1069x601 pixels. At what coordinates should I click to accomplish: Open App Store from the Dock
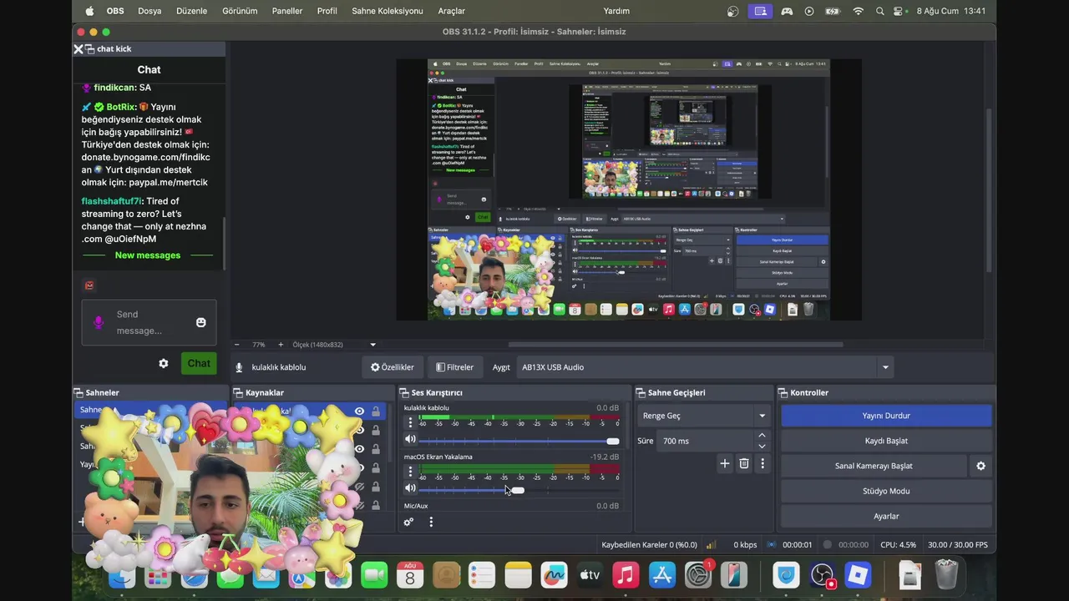click(661, 575)
